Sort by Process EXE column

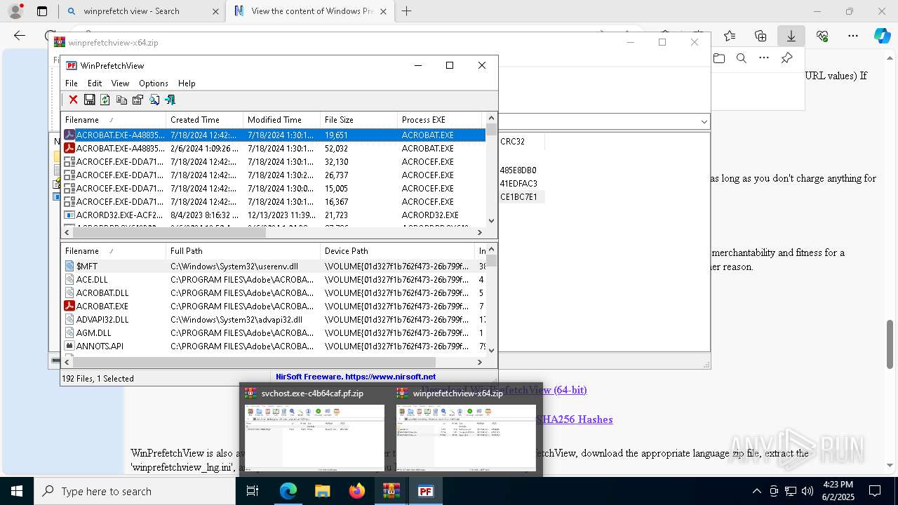[x=441, y=119]
